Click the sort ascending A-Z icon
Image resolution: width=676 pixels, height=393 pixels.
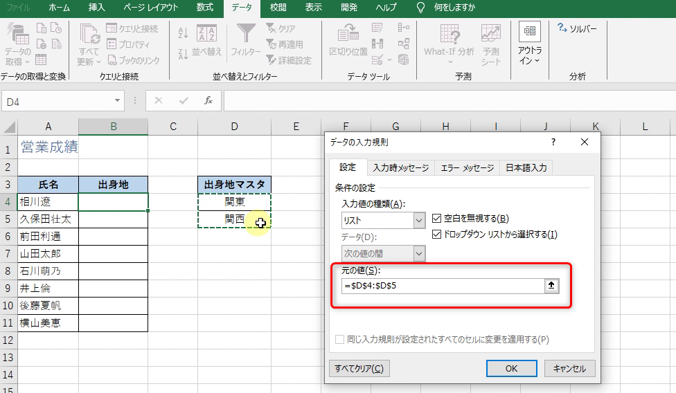184,33
